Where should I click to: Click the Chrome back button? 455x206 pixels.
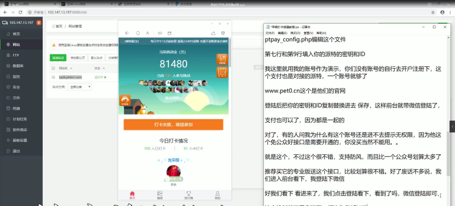(x=5, y=12)
